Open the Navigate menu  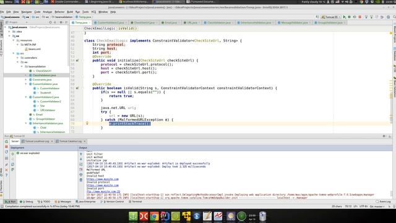tap(27, 12)
